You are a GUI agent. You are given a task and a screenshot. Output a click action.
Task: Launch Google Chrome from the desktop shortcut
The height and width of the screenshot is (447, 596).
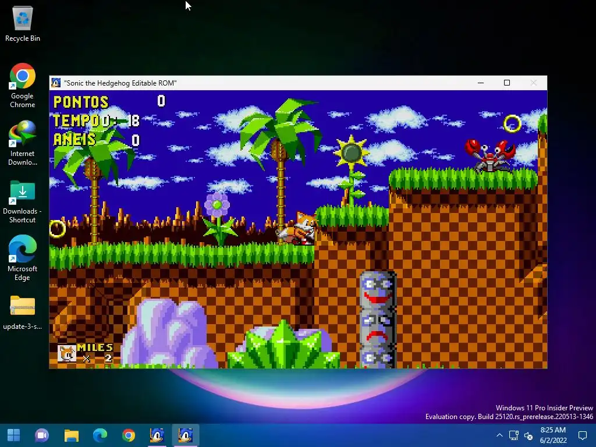pyautogui.click(x=23, y=86)
